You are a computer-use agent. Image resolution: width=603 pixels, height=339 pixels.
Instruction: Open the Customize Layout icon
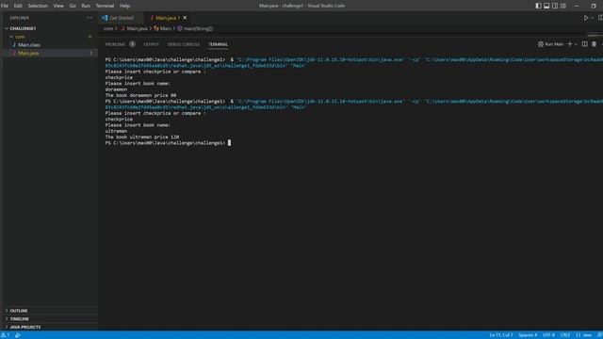[563, 6]
